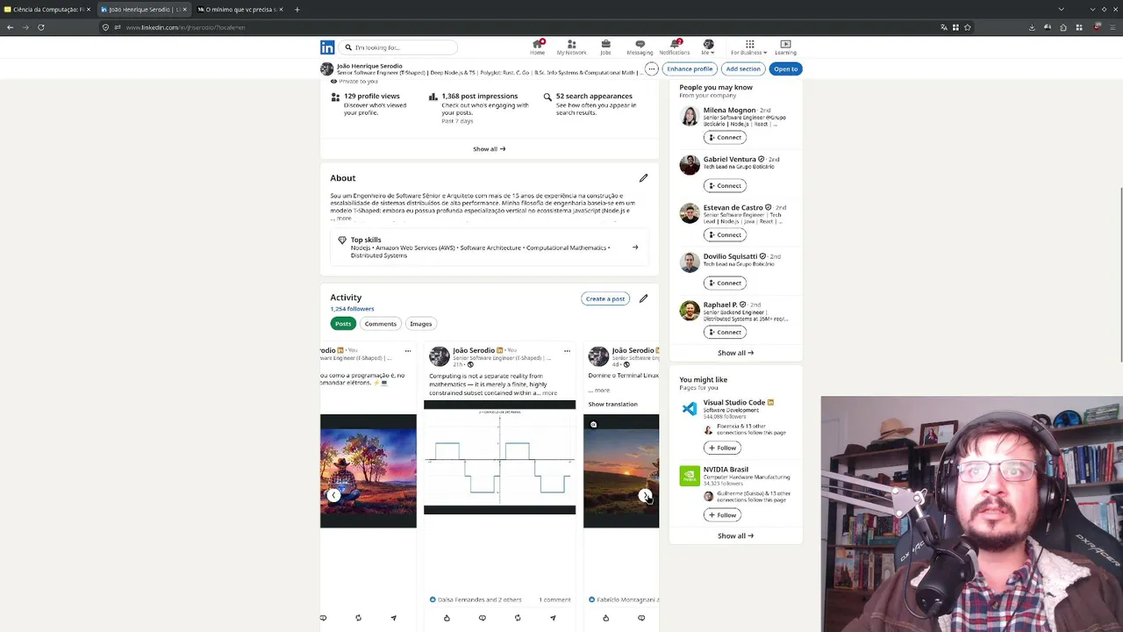Follow NVIDIA Brasil
This screenshot has height=632, width=1123.
(x=722, y=515)
